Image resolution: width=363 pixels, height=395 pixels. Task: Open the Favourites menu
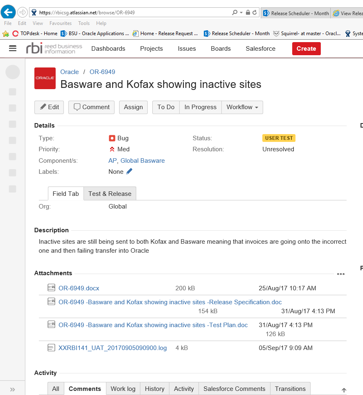coord(61,23)
